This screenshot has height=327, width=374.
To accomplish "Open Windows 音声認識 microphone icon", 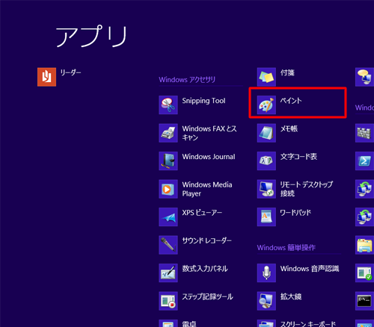I will click(x=266, y=272).
